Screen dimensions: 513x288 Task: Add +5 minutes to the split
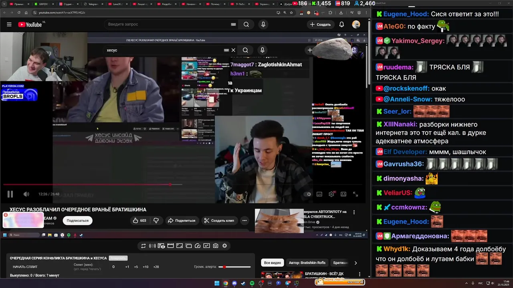click(x=136, y=267)
